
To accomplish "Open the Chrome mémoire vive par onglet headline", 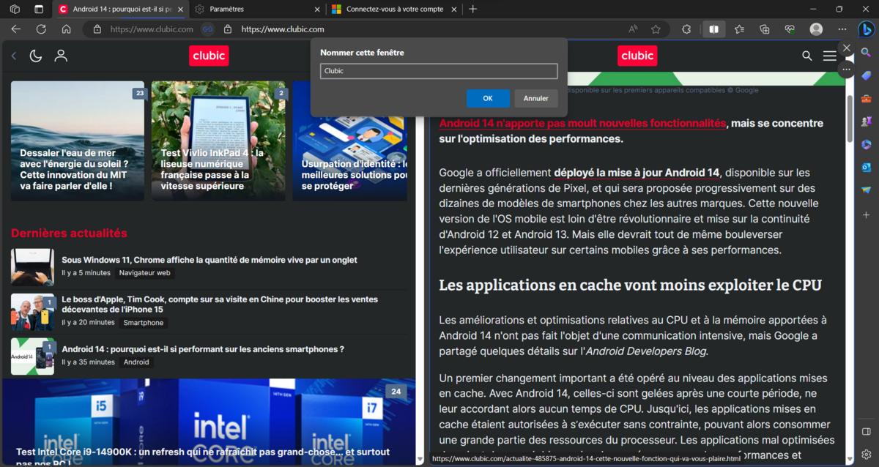I will coord(209,260).
